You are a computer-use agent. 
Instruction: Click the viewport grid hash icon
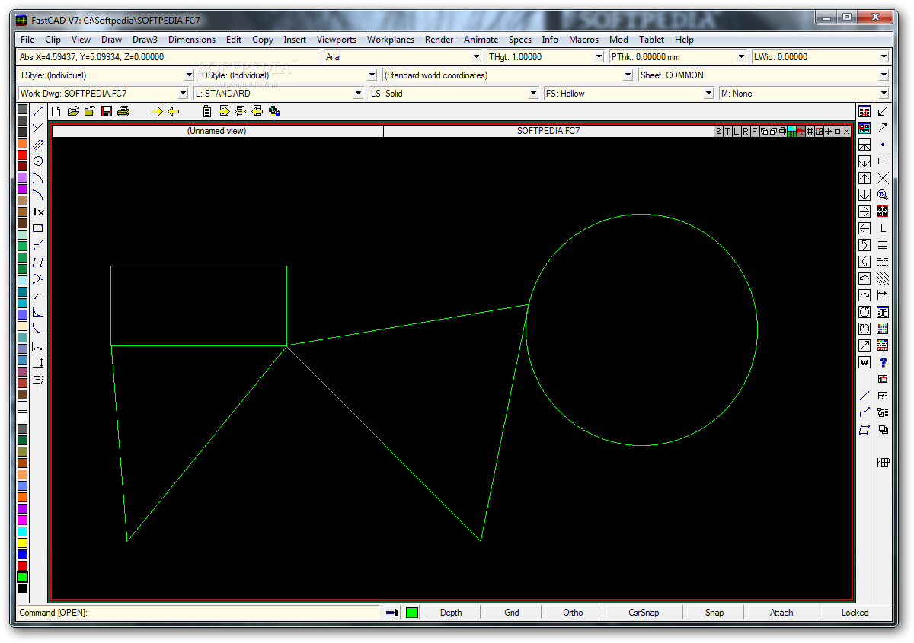(x=810, y=132)
